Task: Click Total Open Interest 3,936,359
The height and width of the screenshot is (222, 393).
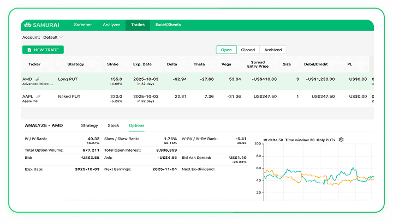Action: pos(166,151)
